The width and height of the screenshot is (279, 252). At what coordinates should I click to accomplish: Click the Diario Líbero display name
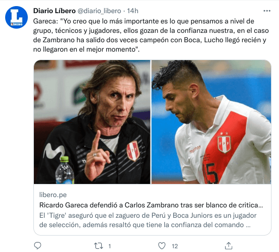(54, 11)
